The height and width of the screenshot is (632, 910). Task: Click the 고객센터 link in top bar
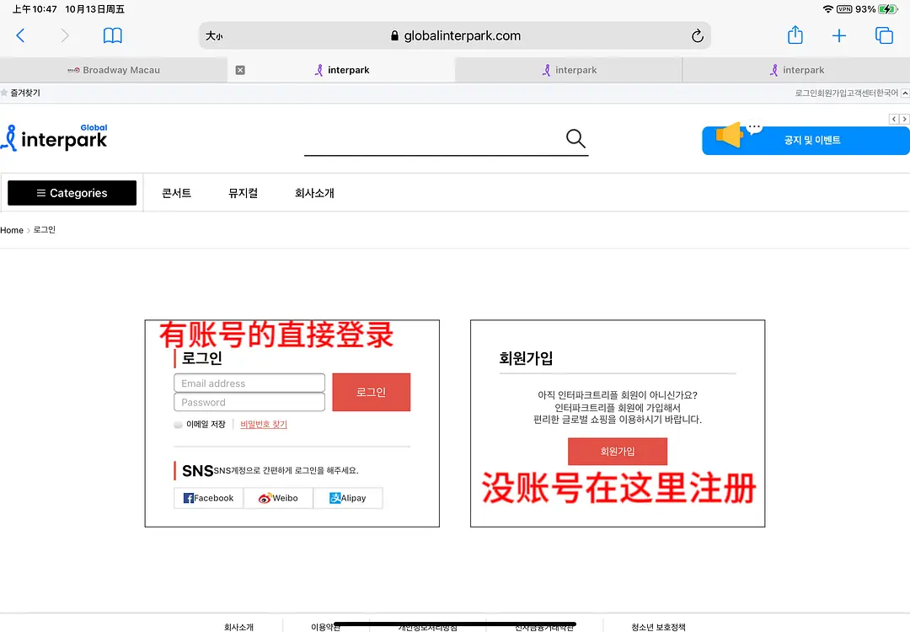(x=862, y=93)
